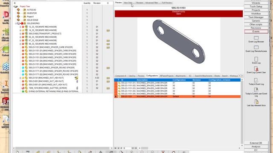This screenshot has width=273, height=153.
Task: Switch to the Used by tab
Action: pos(132,76)
